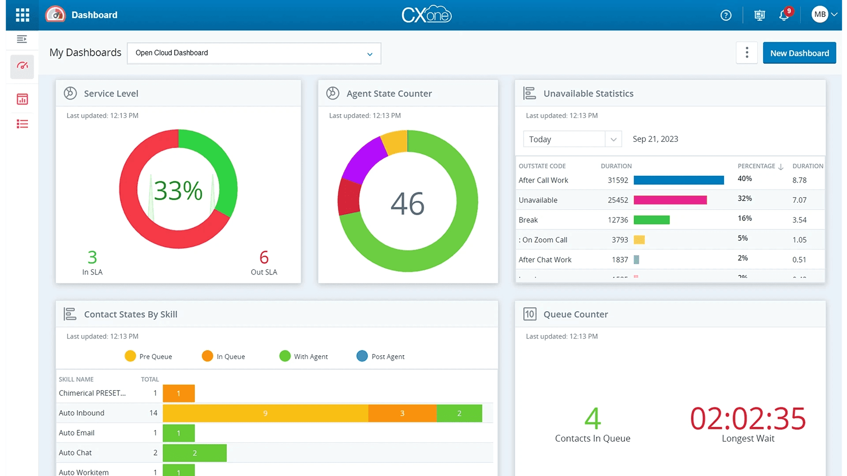Viewport: 847px width, 476px height.
Task: Open the My Dashboards dropdown selector
Action: tap(253, 52)
